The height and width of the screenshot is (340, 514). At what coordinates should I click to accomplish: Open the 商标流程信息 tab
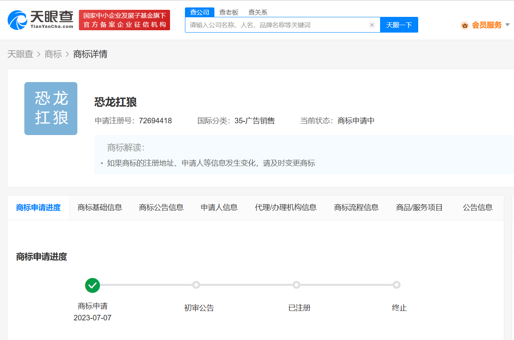pyautogui.click(x=357, y=208)
